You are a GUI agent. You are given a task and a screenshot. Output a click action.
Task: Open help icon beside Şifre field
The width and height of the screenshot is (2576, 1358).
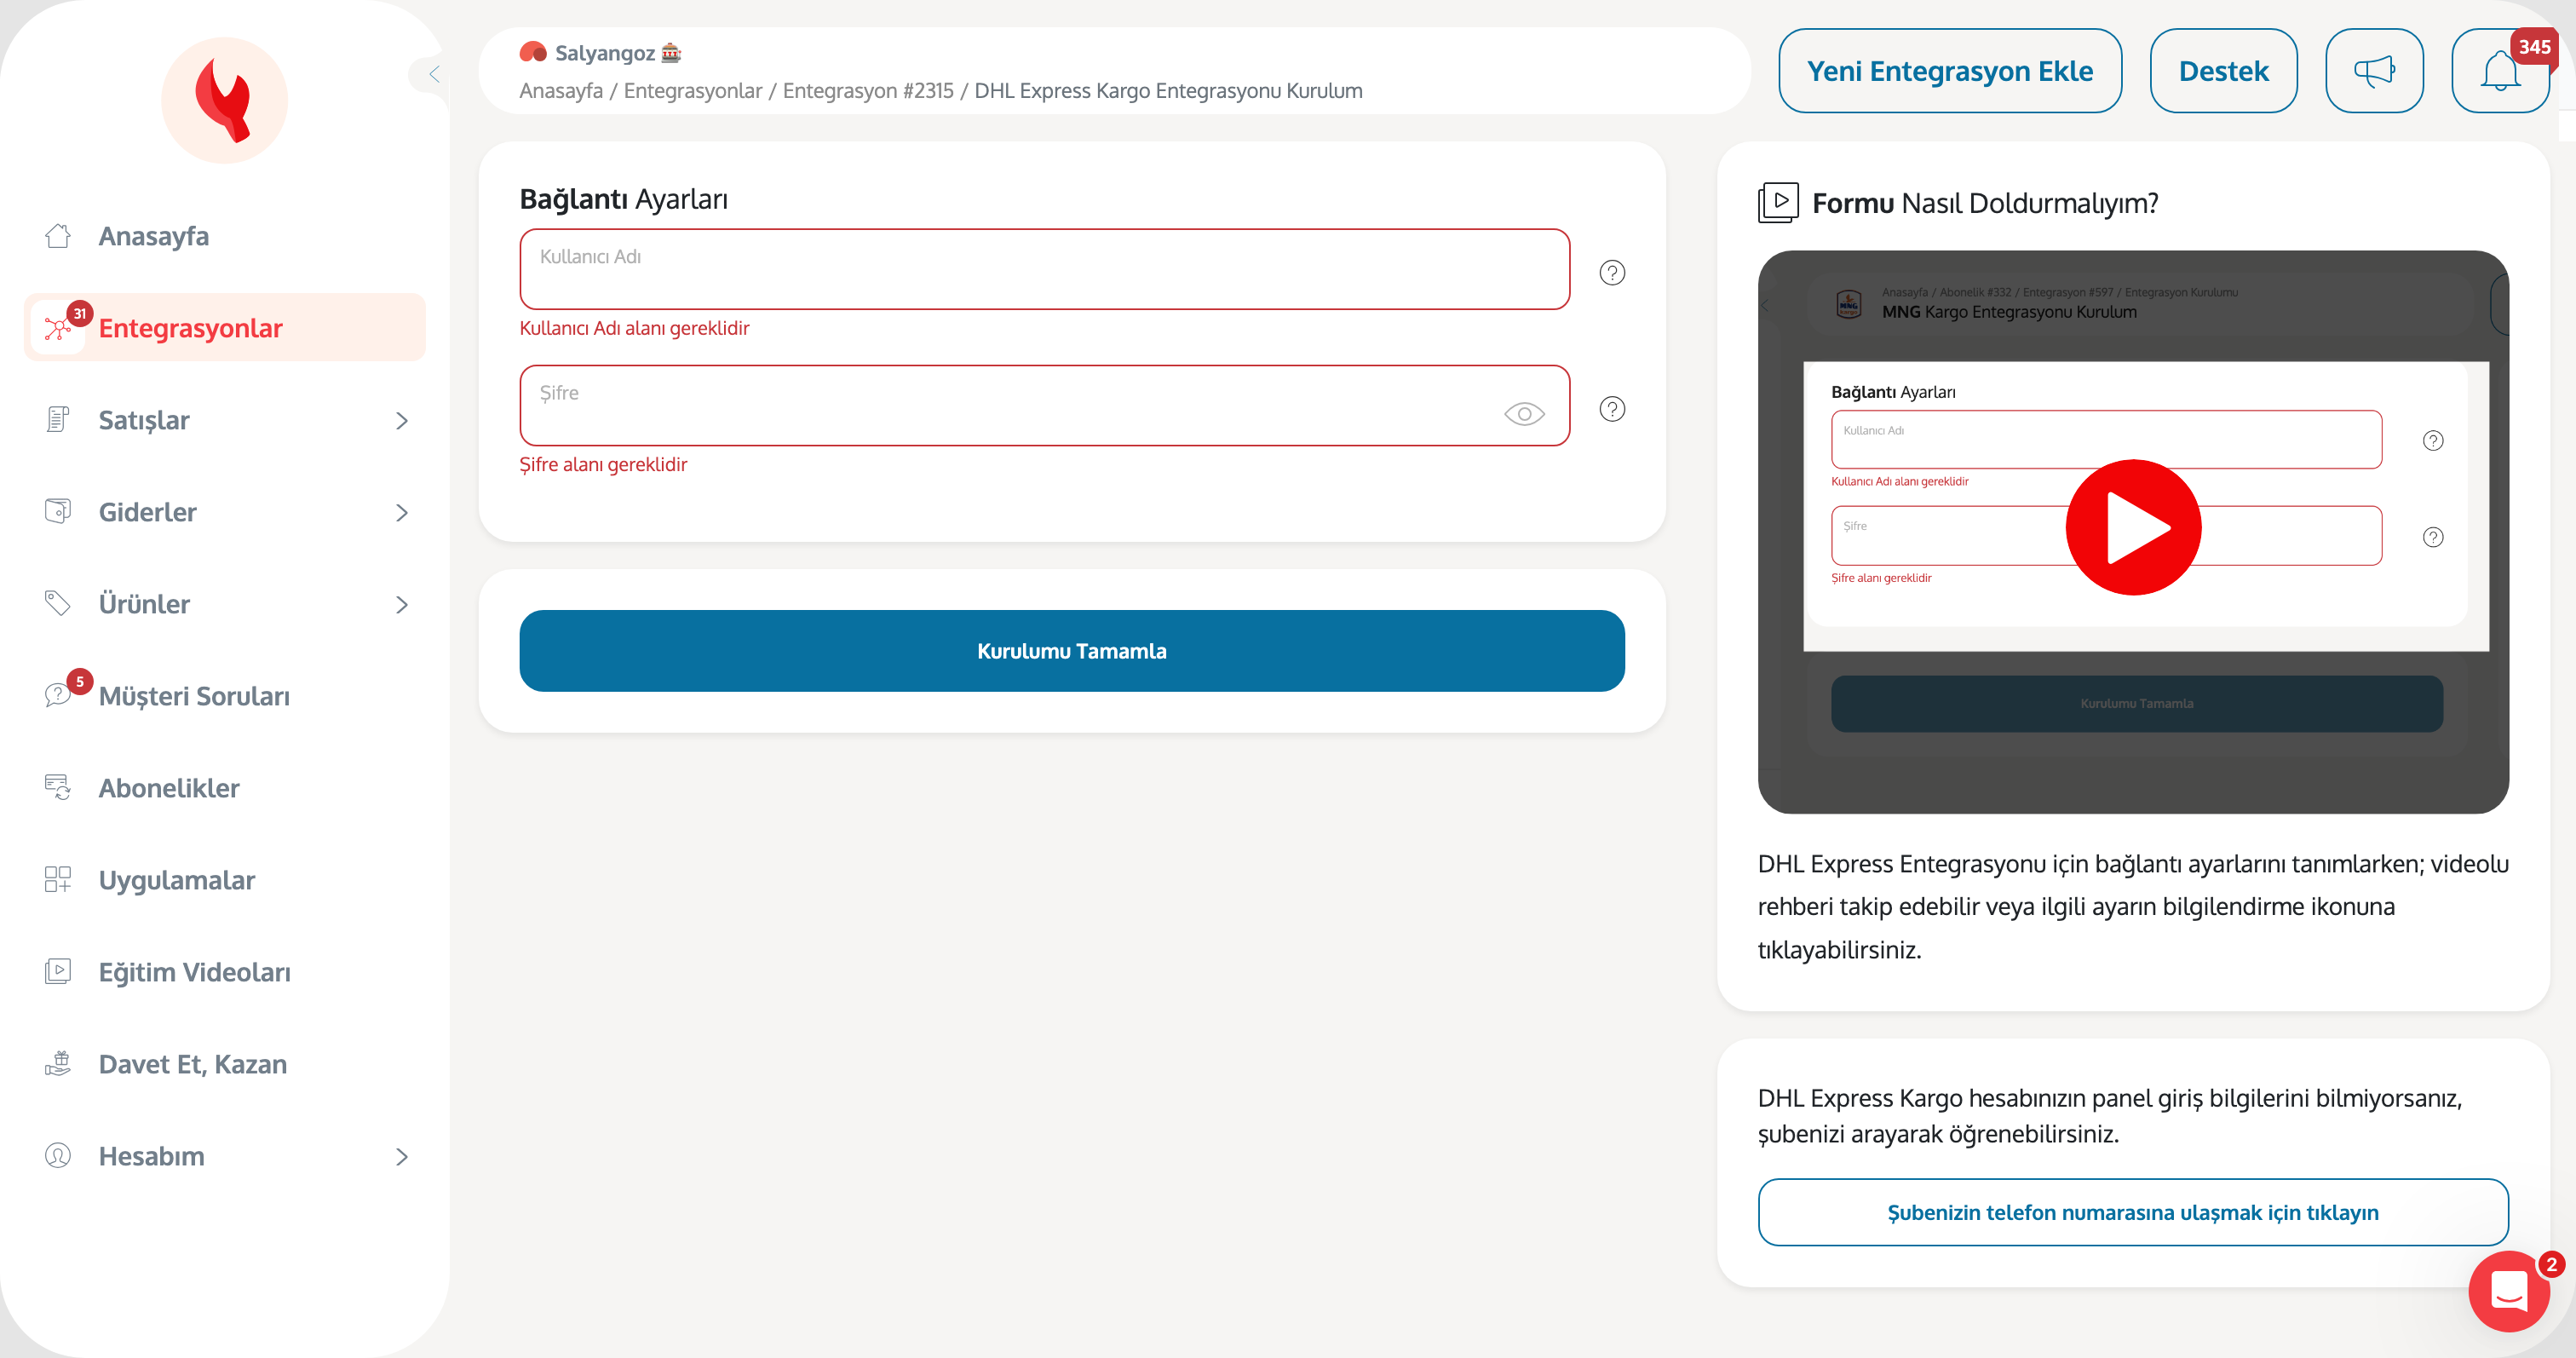[1612, 409]
